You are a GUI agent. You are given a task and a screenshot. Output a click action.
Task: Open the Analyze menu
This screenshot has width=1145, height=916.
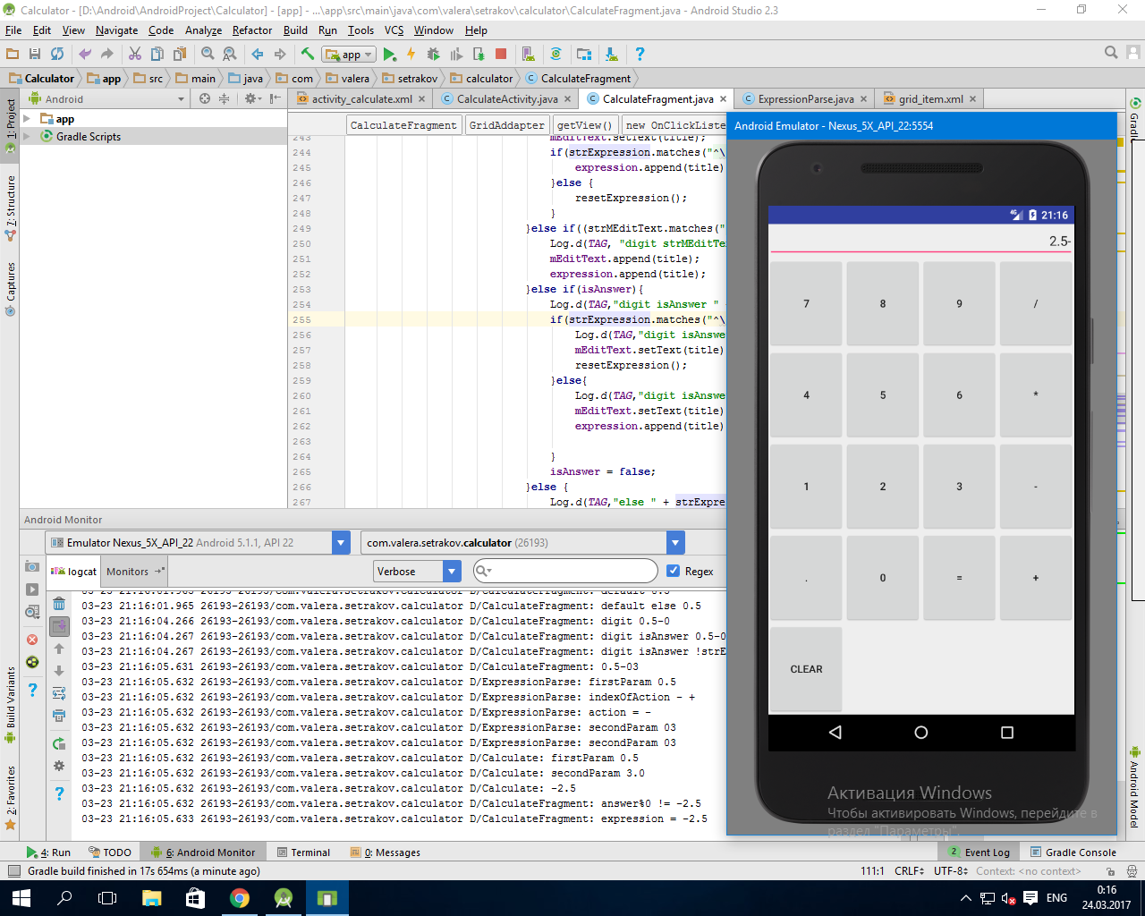(x=203, y=30)
